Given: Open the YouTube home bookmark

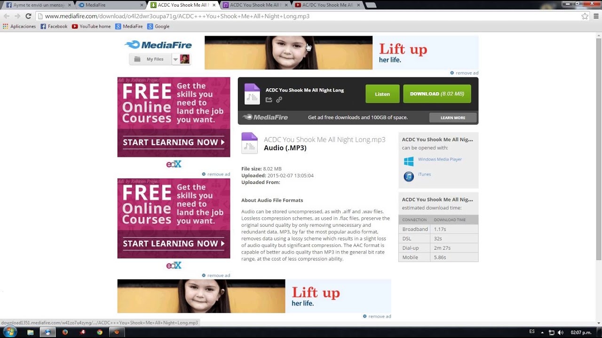Looking at the screenshot, I should click(x=91, y=26).
